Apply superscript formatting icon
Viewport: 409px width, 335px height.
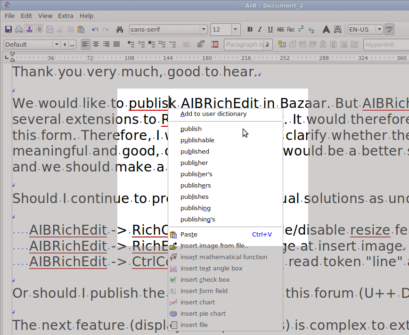coord(301,29)
